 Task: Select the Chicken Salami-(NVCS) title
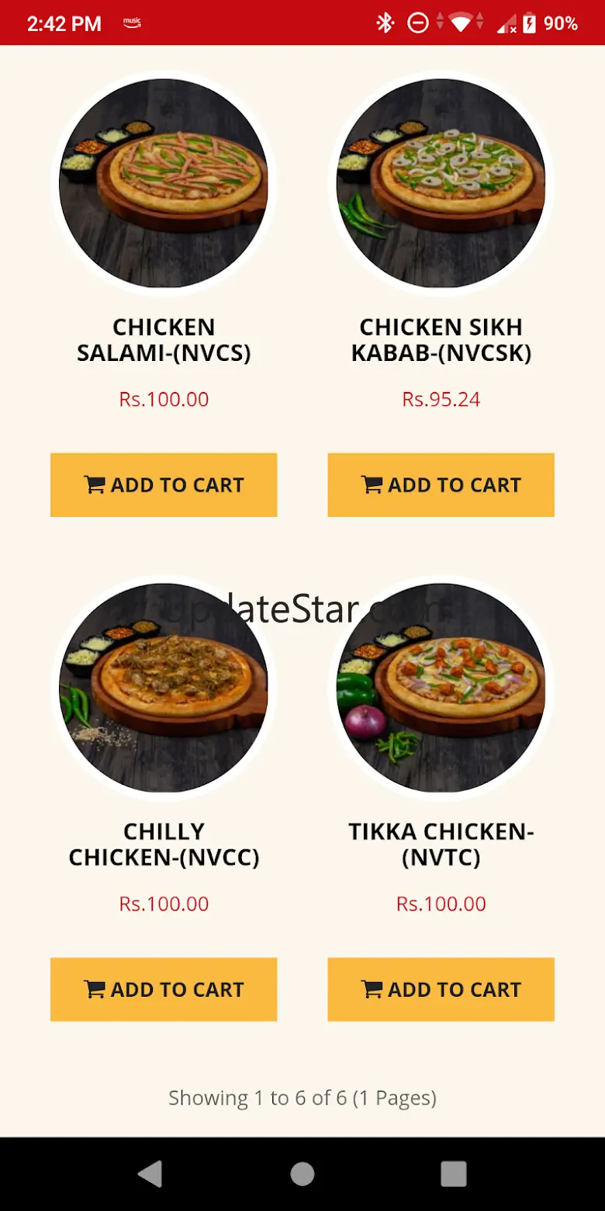pyautogui.click(x=164, y=340)
